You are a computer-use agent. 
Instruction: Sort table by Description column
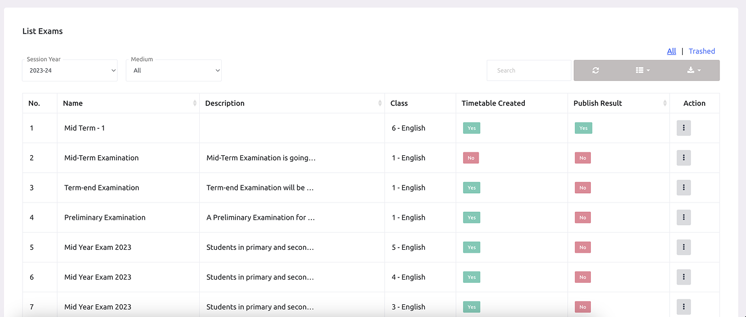[292, 103]
